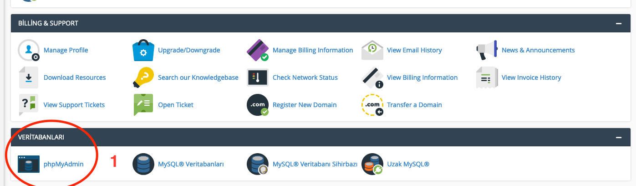Viewport: 636px width, 186px height.
Task: Click the Register New Domain .com icon
Action: 258,105
